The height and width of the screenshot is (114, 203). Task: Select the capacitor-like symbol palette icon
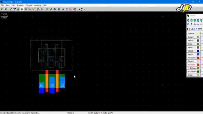pos(194,24)
